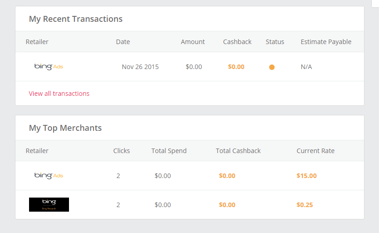Screen dimensions: 379x233
Task: Select the $0.25 current rate value
Action: (305, 205)
